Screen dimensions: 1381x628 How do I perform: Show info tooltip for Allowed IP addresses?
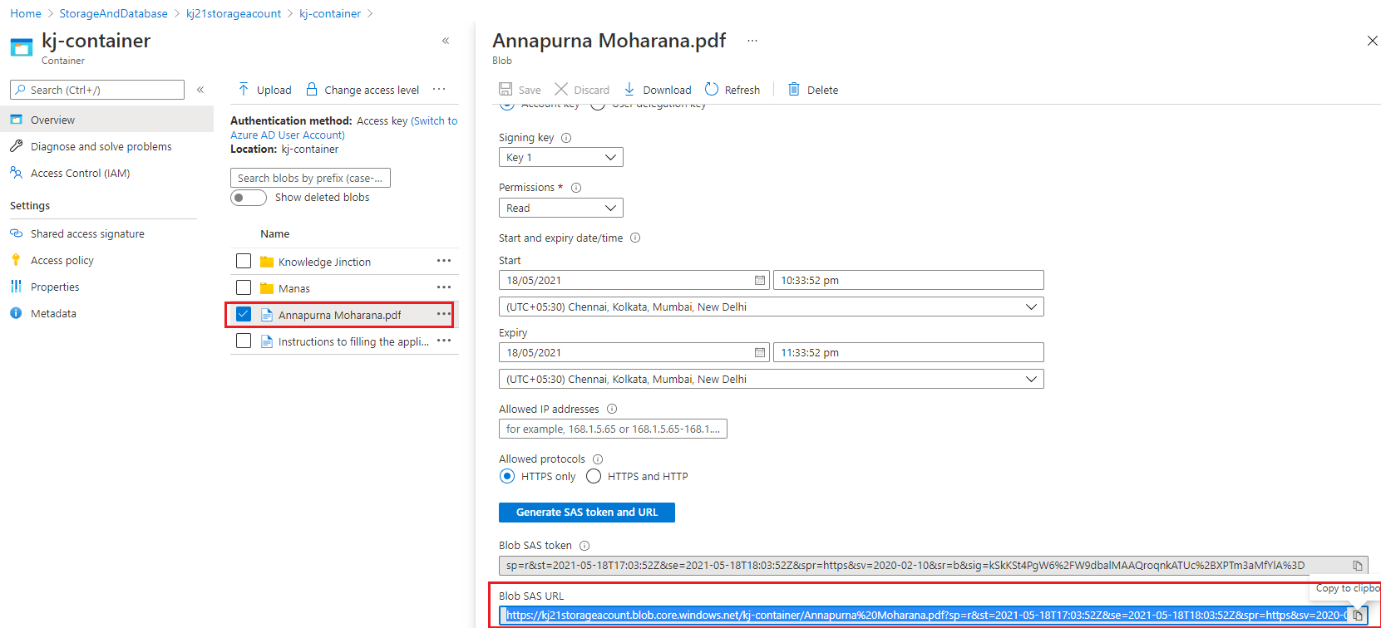pyautogui.click(x=612, y=409)
